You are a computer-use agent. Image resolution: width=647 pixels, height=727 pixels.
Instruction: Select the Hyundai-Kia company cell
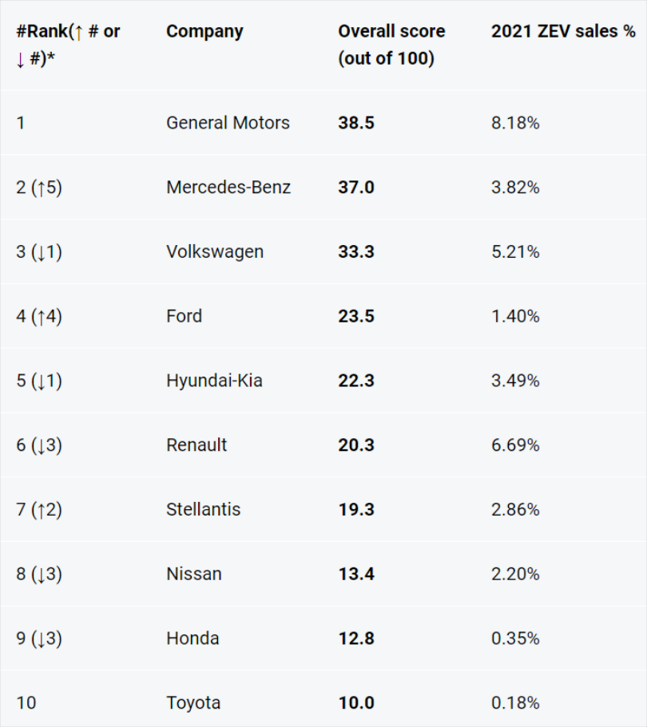(214, 381)
